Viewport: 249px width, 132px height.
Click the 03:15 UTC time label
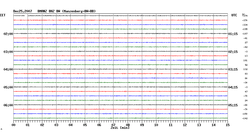(x=233, y=69)
